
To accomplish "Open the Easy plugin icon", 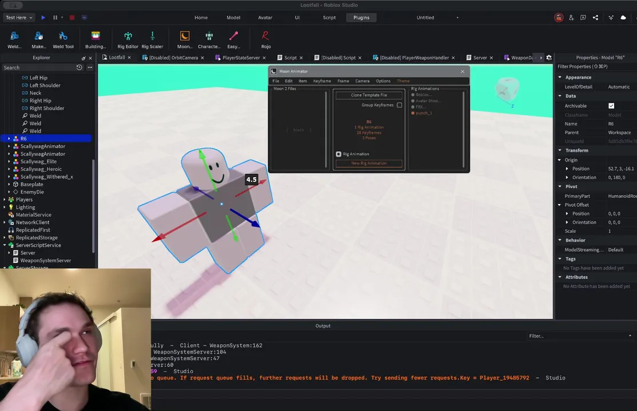I will [234, 40].
